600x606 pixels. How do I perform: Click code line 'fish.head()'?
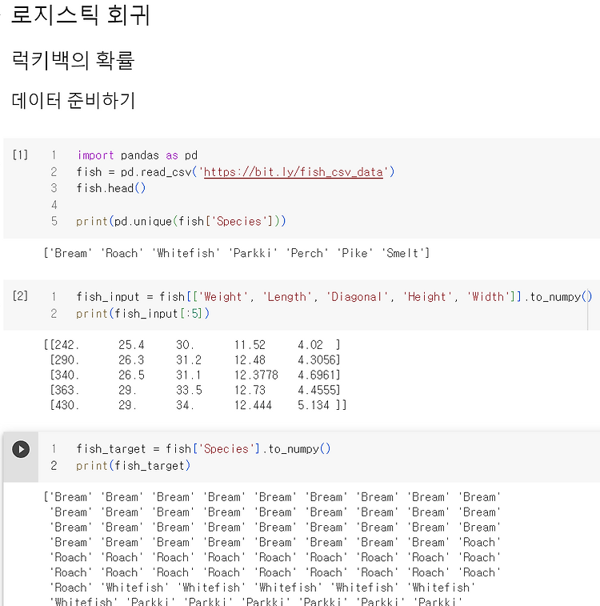pos(111,188)
